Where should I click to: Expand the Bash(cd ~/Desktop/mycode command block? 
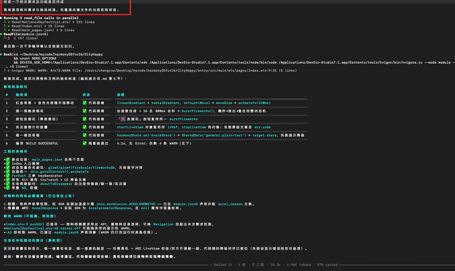[x=53, y=54]
